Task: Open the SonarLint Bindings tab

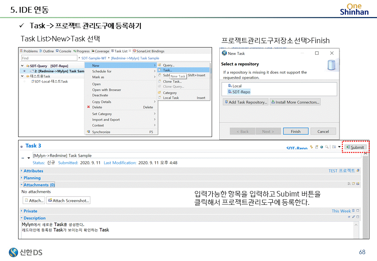Action: coord(149,51)
